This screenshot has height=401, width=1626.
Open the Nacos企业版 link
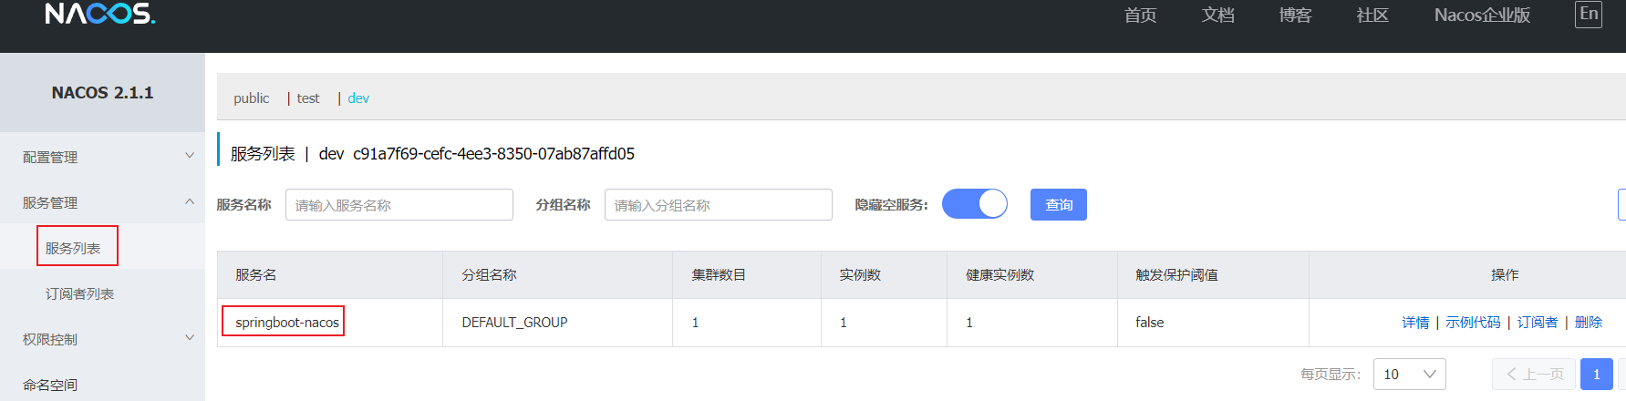coord(1482,15)
